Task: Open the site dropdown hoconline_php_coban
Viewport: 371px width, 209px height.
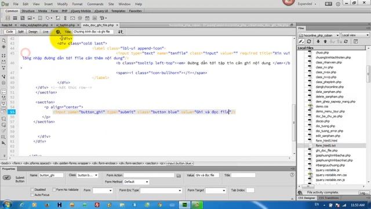Action: [x=319, y=35]
